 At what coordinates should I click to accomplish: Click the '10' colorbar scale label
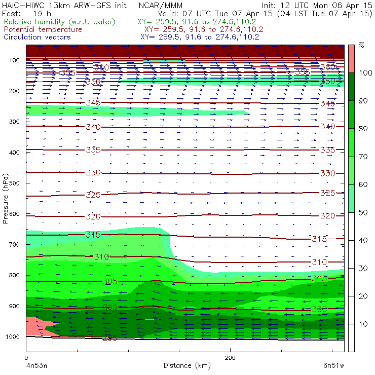tap(363, 324)
